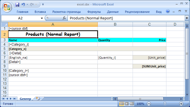Switch to Page Layout view
The height and width of the screenshot is (107, 190).
[127, 104]
